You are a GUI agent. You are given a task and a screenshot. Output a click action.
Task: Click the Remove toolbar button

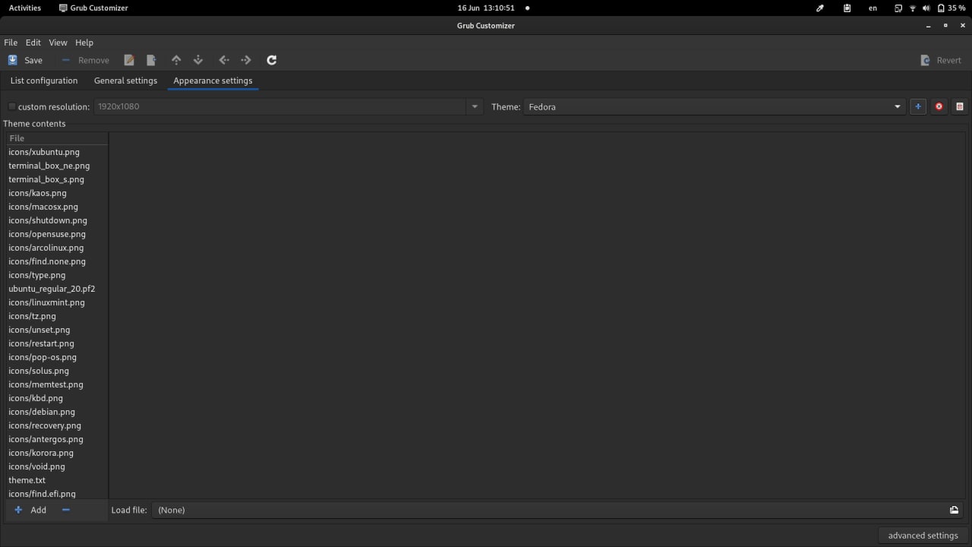(x=85, y=60)
